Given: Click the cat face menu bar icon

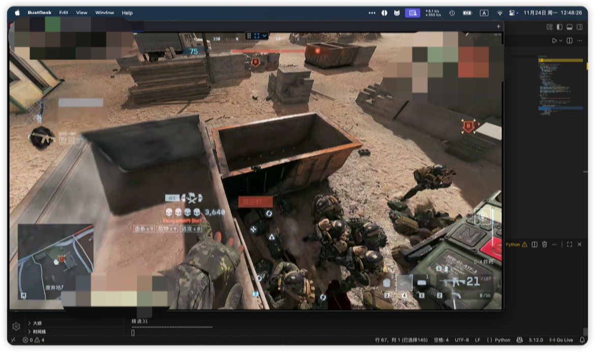Looking at the screenshot, I should pyautogui.click(x=397, y=13).
